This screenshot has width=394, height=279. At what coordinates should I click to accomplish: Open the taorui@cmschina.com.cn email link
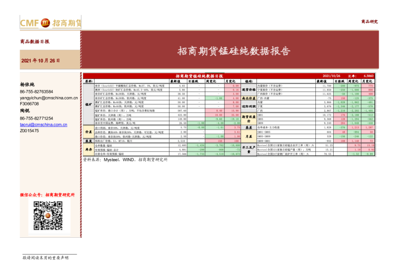coord(43,125)
